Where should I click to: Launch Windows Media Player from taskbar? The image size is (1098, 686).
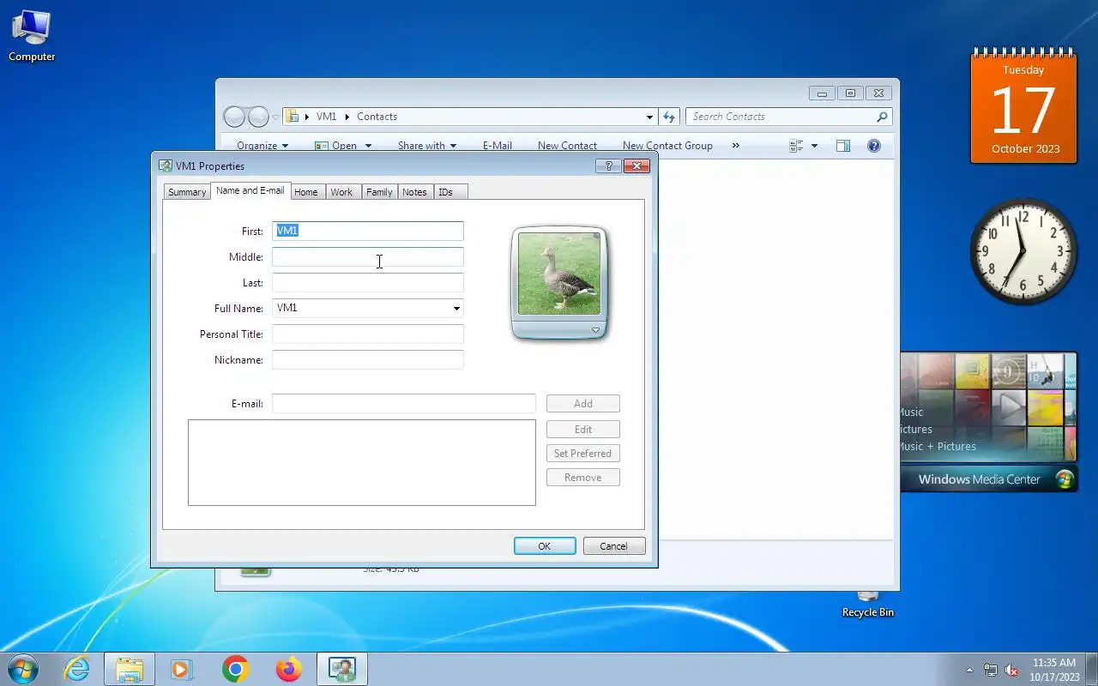pos(182,669)
